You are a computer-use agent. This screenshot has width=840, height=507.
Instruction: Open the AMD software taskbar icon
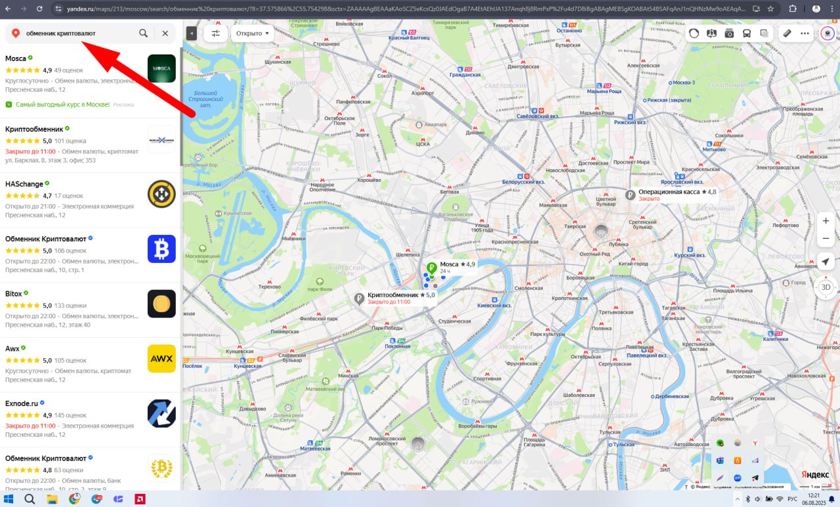(x=138, y=499)
